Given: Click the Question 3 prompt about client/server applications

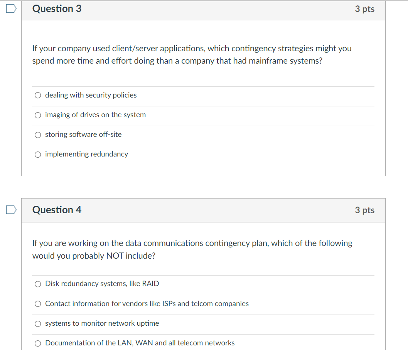Looking at the screenshot, I should point(192,55).
